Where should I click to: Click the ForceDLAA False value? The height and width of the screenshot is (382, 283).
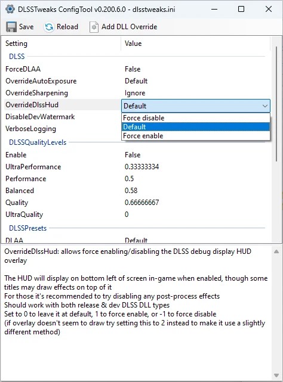(x=133, y=69)
